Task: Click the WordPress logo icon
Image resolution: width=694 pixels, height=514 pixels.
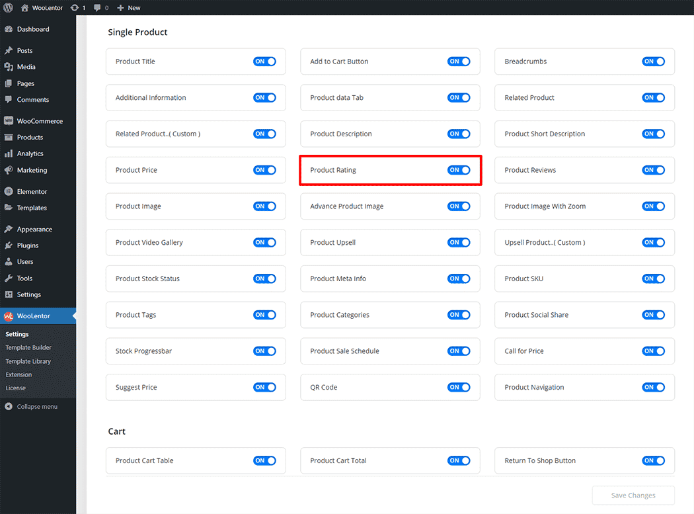Action: (x=9, y=8)
